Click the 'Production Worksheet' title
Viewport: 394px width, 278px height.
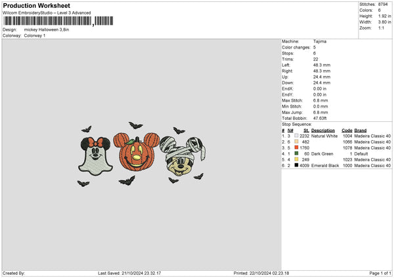(37, 5)
